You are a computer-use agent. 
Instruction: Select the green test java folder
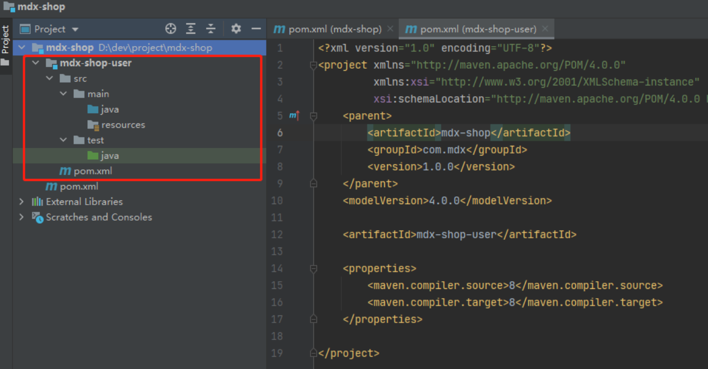[109, 156]
